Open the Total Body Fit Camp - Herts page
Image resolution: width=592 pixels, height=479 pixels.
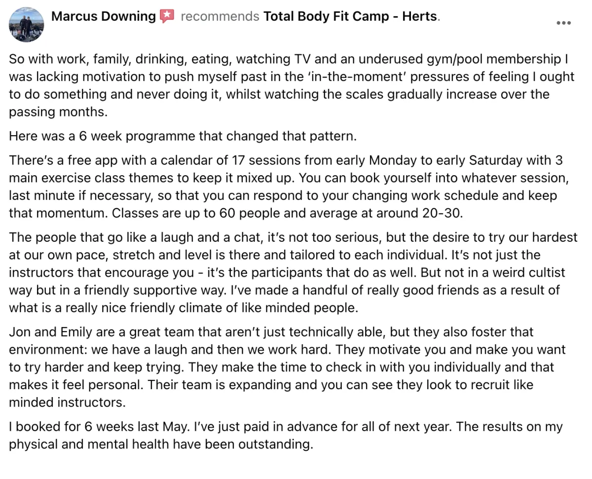point(350,16)
